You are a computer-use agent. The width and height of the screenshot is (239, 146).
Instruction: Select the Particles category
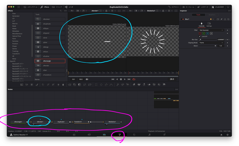point(15,41)
